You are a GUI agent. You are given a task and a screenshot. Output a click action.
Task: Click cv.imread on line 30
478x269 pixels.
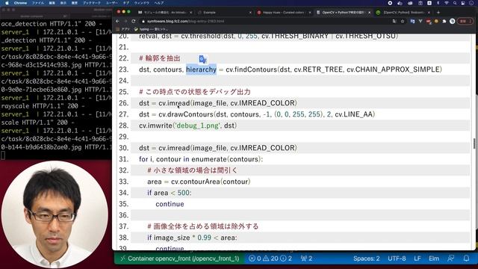(x=174, y=148)
